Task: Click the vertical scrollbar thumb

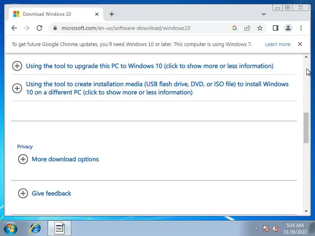Action: [x=306, y=128]
